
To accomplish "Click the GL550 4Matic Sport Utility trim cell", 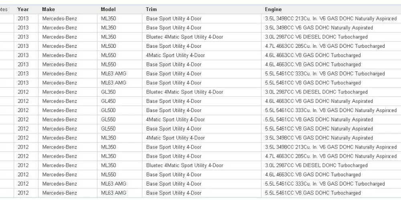I will (202, 120).
